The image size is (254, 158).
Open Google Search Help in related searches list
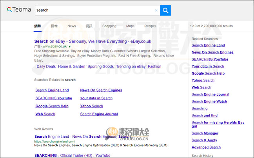click(x=52, y=106)
